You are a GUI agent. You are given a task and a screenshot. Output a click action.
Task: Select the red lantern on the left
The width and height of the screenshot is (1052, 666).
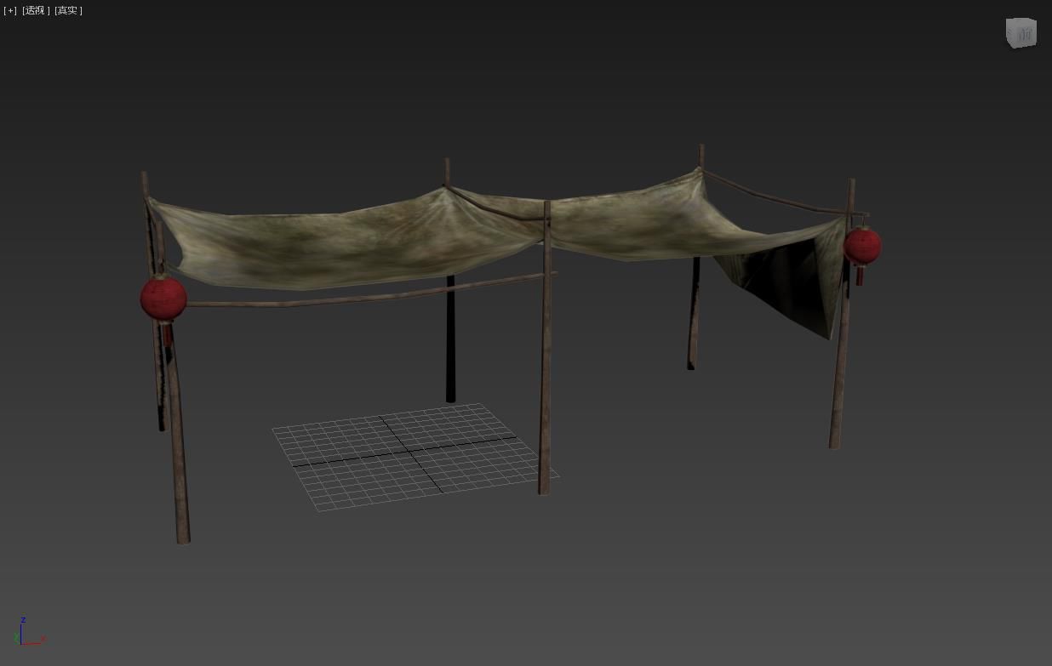tap(163, 298)
